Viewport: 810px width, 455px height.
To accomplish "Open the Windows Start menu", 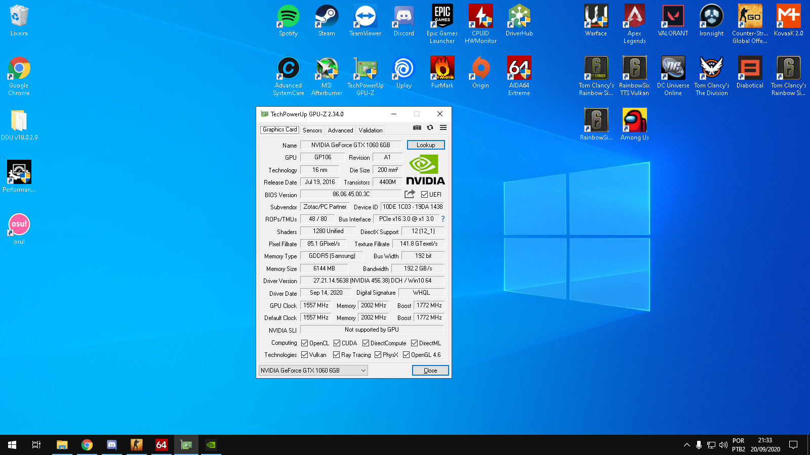I will click(x=12, y=445).
